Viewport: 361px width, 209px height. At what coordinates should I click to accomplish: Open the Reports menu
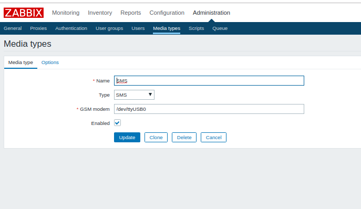tap(130, 13)
